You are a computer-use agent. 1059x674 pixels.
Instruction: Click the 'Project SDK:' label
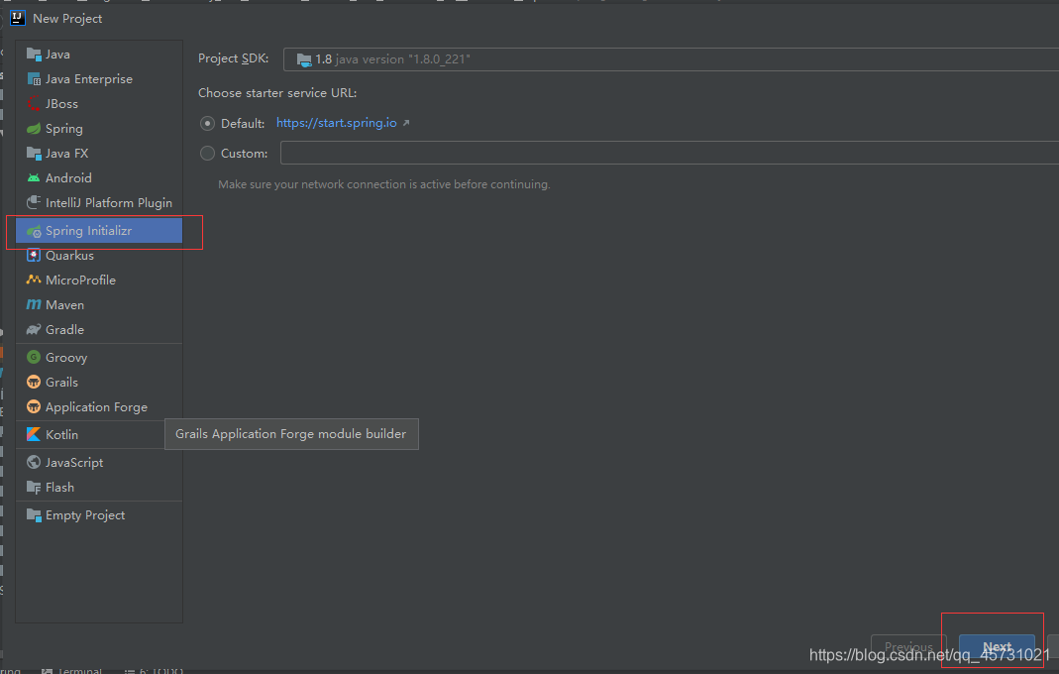(233, 58)
